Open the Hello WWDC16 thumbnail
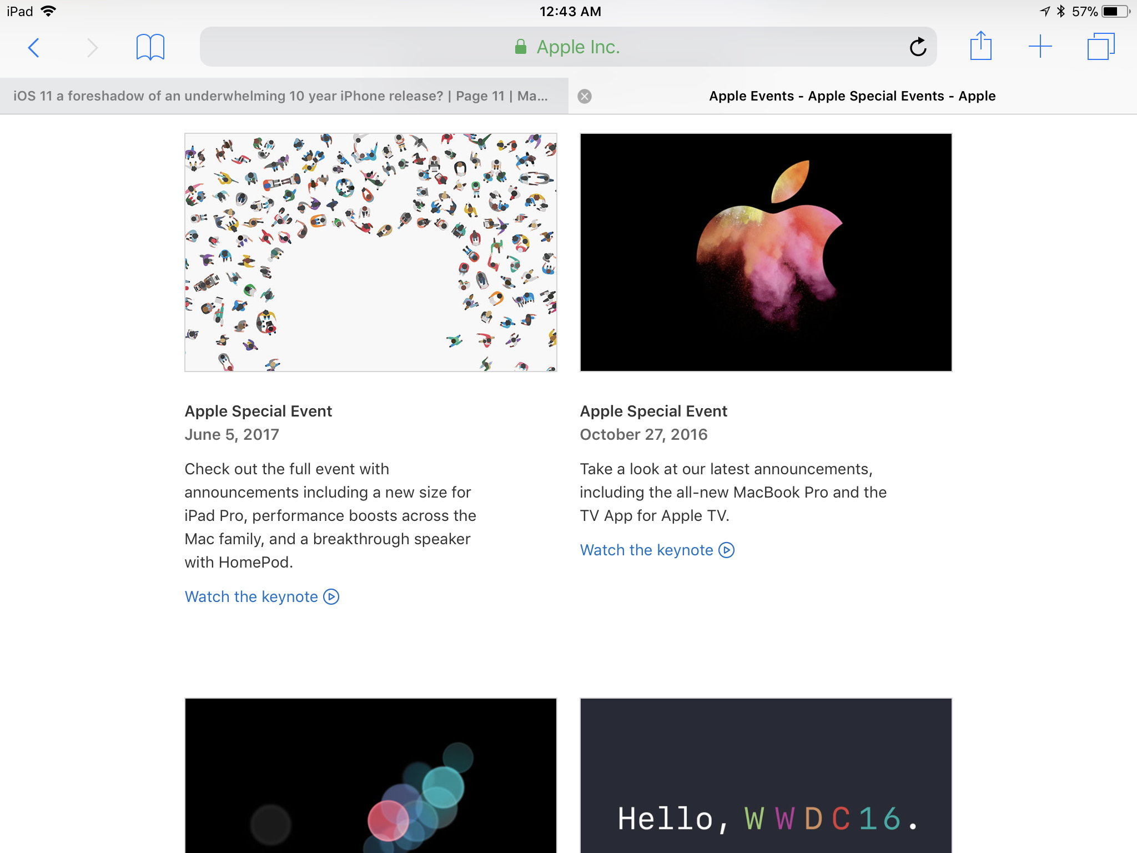1137x853 pixels. point(766,775)
